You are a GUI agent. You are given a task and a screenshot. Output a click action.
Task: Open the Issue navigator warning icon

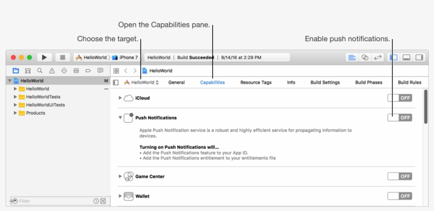[x=52, y=71]
